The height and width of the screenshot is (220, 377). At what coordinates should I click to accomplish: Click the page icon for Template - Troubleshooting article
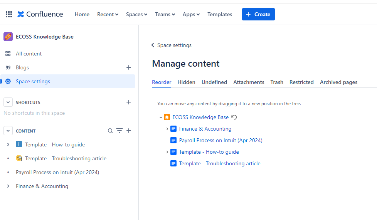click(173, 163)
